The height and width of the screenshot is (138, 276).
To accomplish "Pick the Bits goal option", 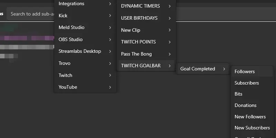I will [x=239, y=94].
